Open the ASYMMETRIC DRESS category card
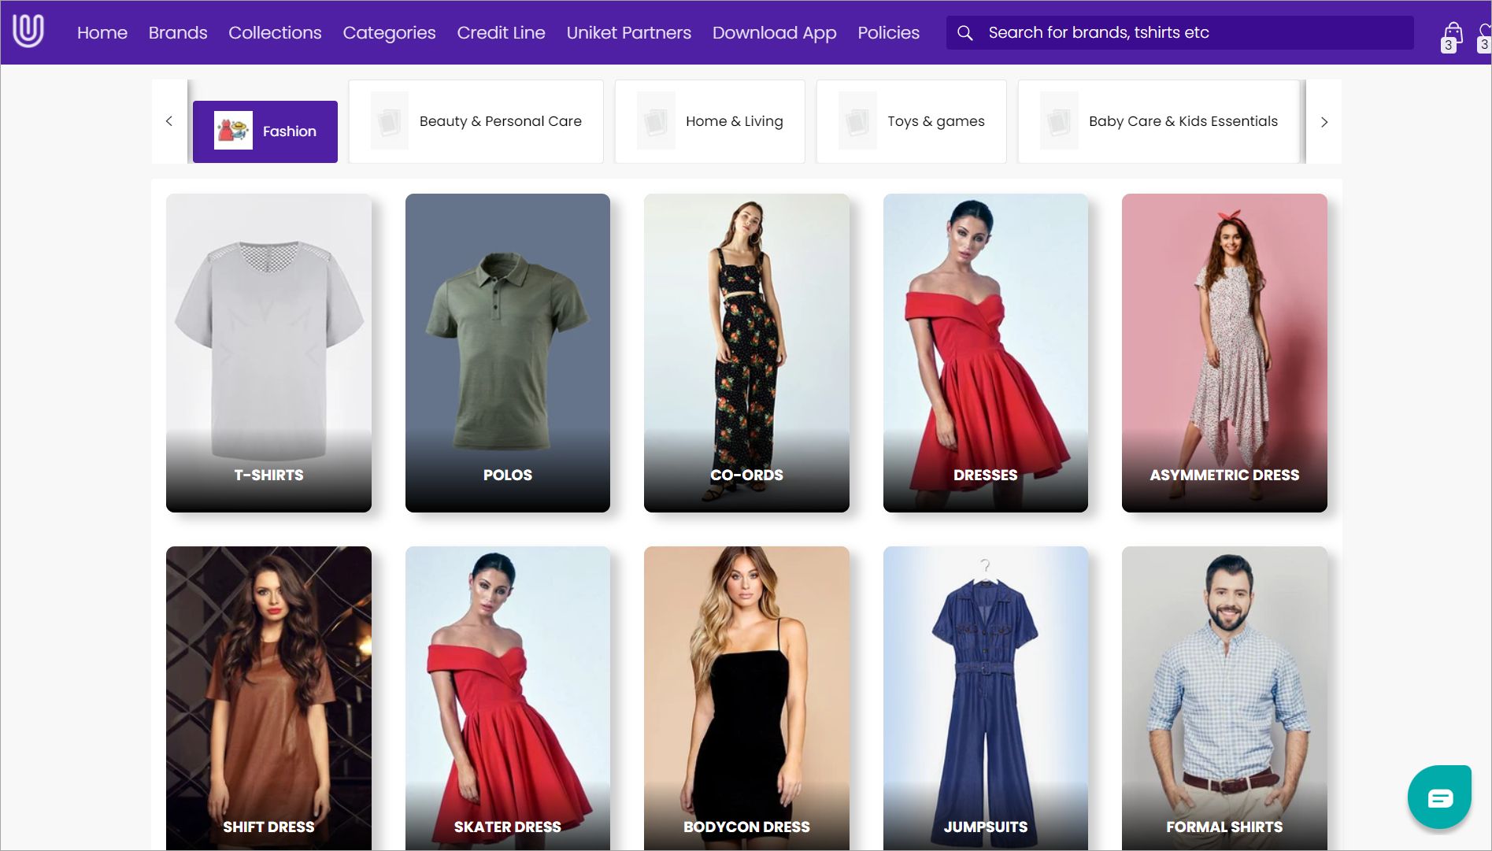 click(1224, 353)
